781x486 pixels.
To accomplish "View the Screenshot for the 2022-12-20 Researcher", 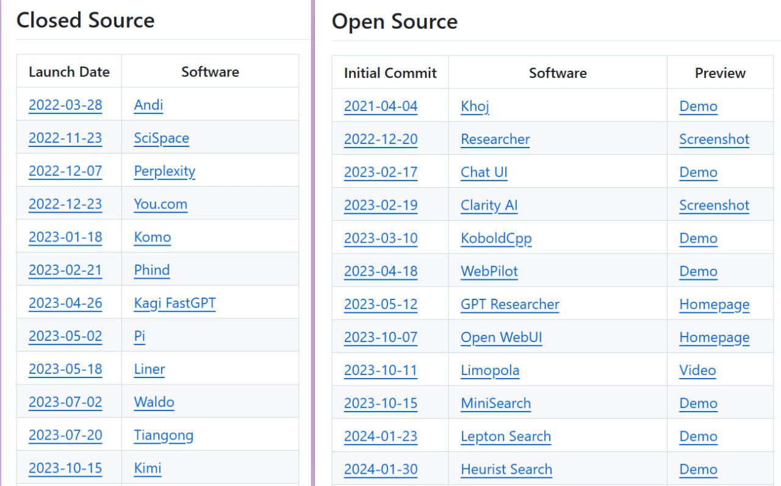I will 714,139.
